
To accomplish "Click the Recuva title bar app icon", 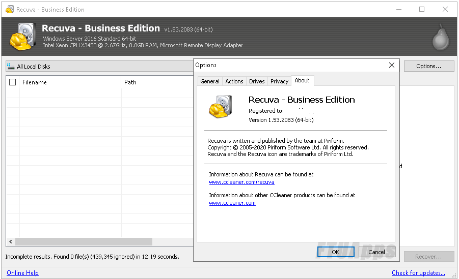I will 9,10.
